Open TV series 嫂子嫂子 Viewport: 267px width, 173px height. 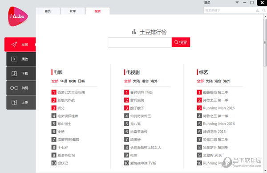pyautogui.click(x=137, y=108)
